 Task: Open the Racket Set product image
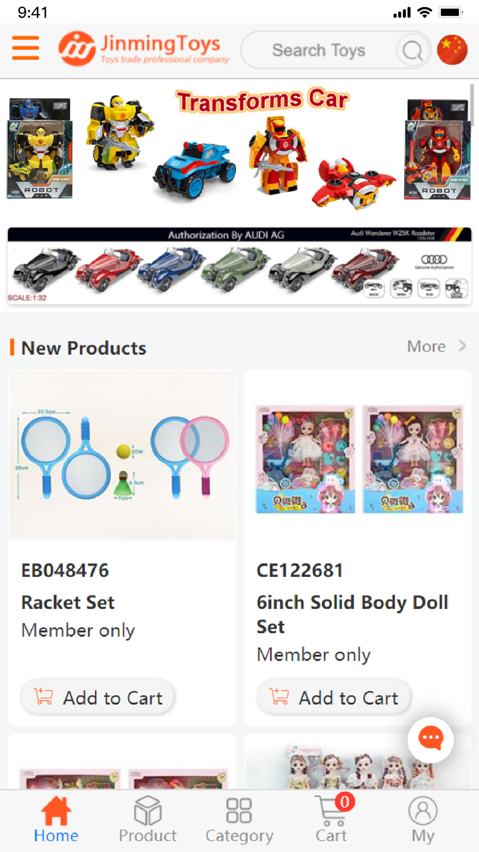[122, 455]
